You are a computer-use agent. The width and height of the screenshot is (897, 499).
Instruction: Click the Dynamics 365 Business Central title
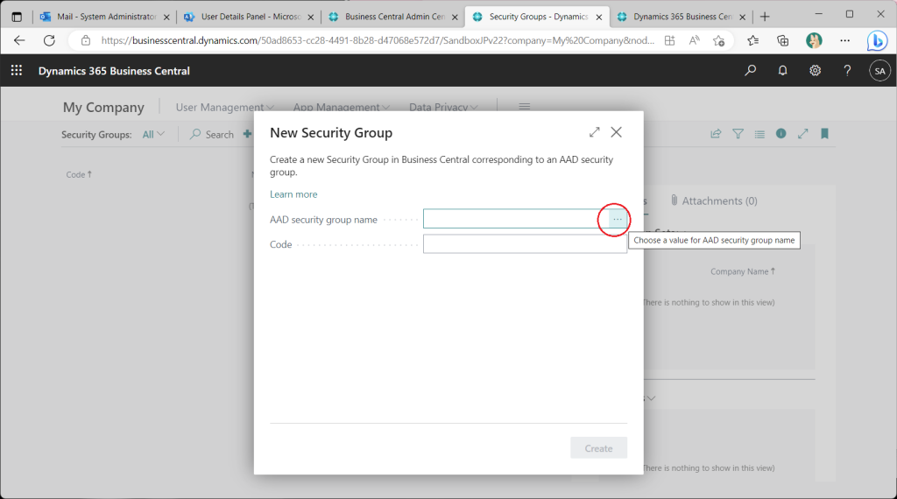pyautogui.click(x=114, y=71)
